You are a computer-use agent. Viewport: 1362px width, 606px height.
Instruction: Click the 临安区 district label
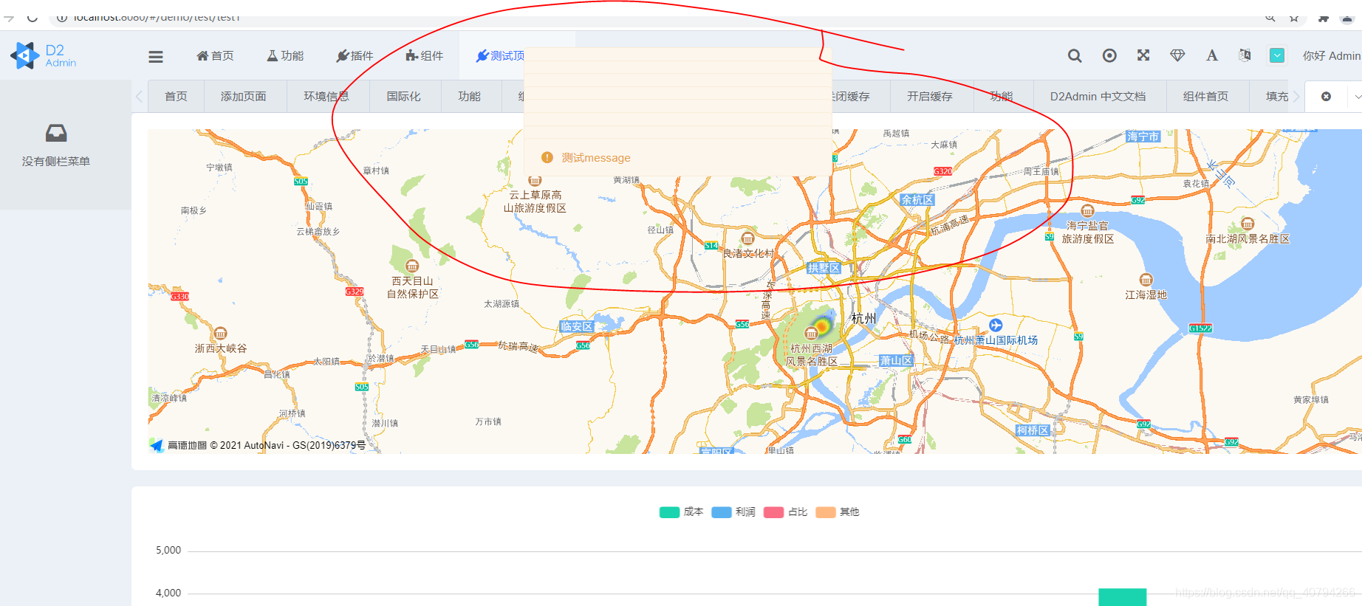coord(576,326)
